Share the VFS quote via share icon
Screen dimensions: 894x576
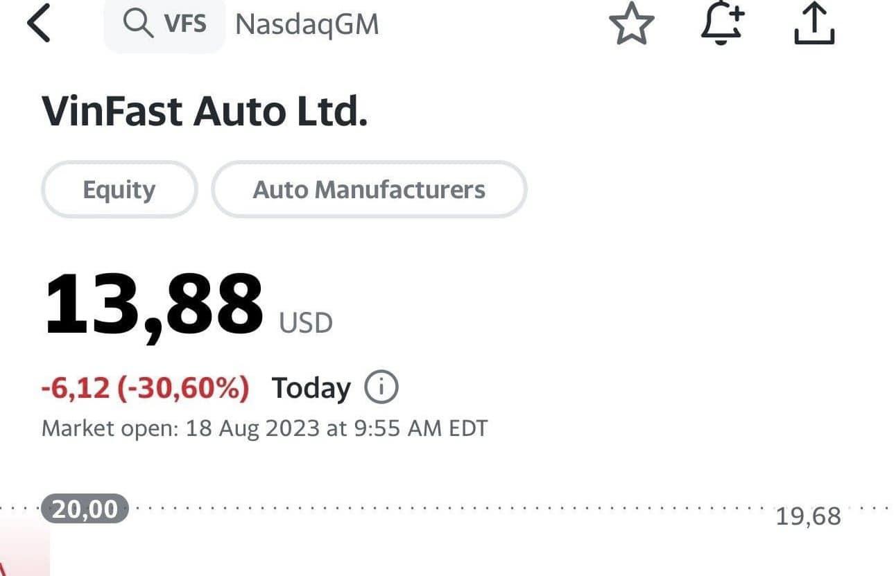[813, 24]
